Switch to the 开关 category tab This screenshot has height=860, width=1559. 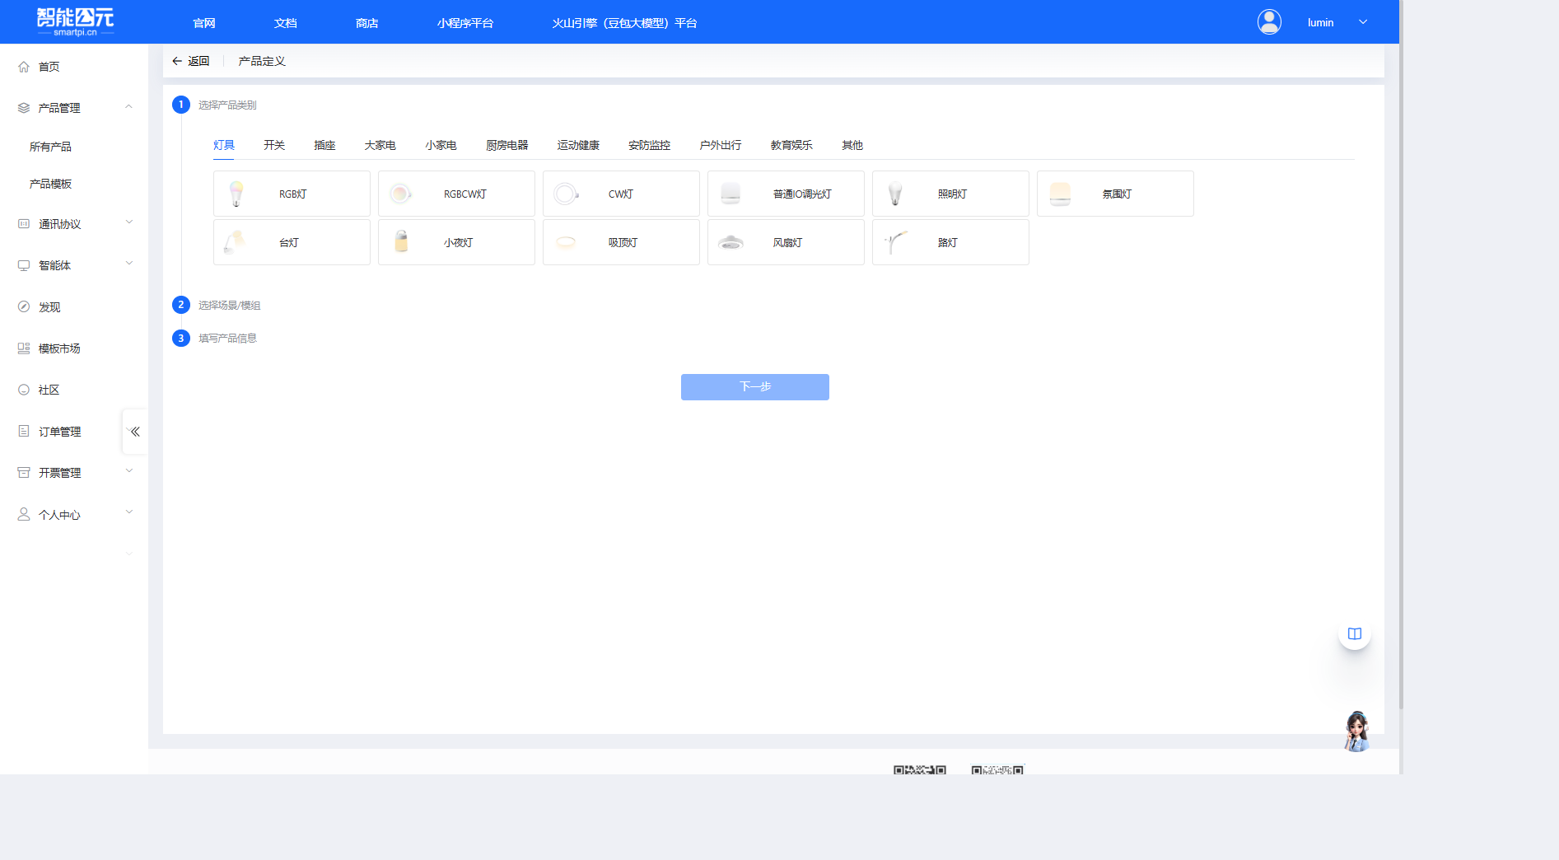click(x=274, y=145)
